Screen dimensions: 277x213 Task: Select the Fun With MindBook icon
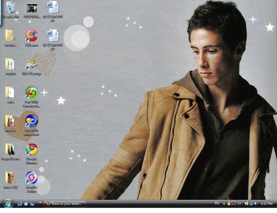(x=32, y=121)
